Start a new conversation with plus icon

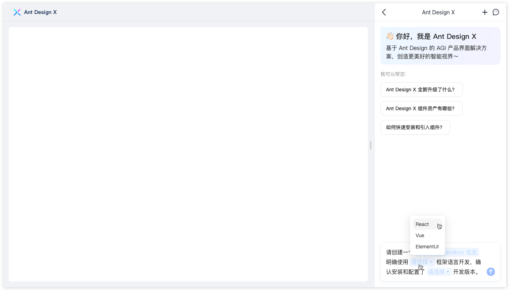pyautogui.click(x=484, y=12)
